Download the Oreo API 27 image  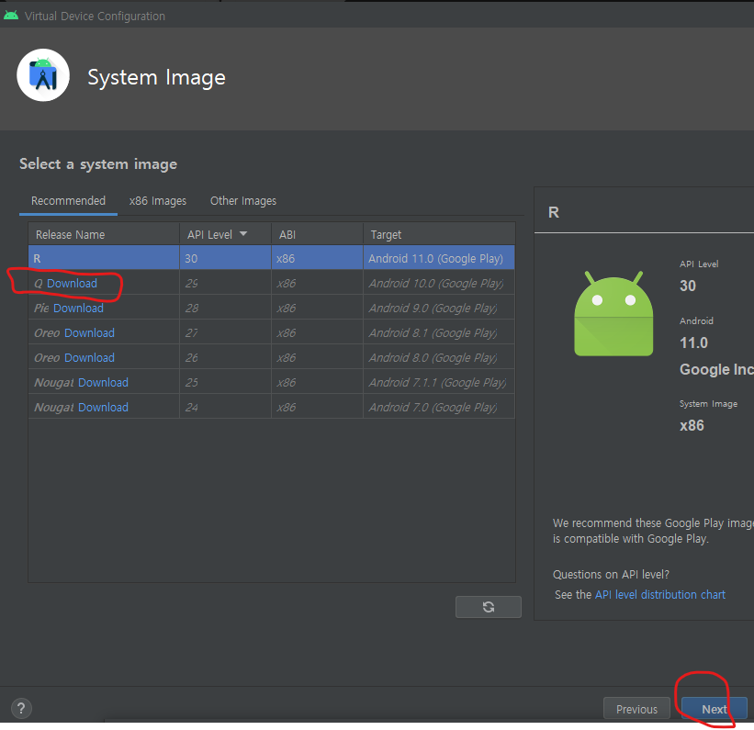coord(89,333)
